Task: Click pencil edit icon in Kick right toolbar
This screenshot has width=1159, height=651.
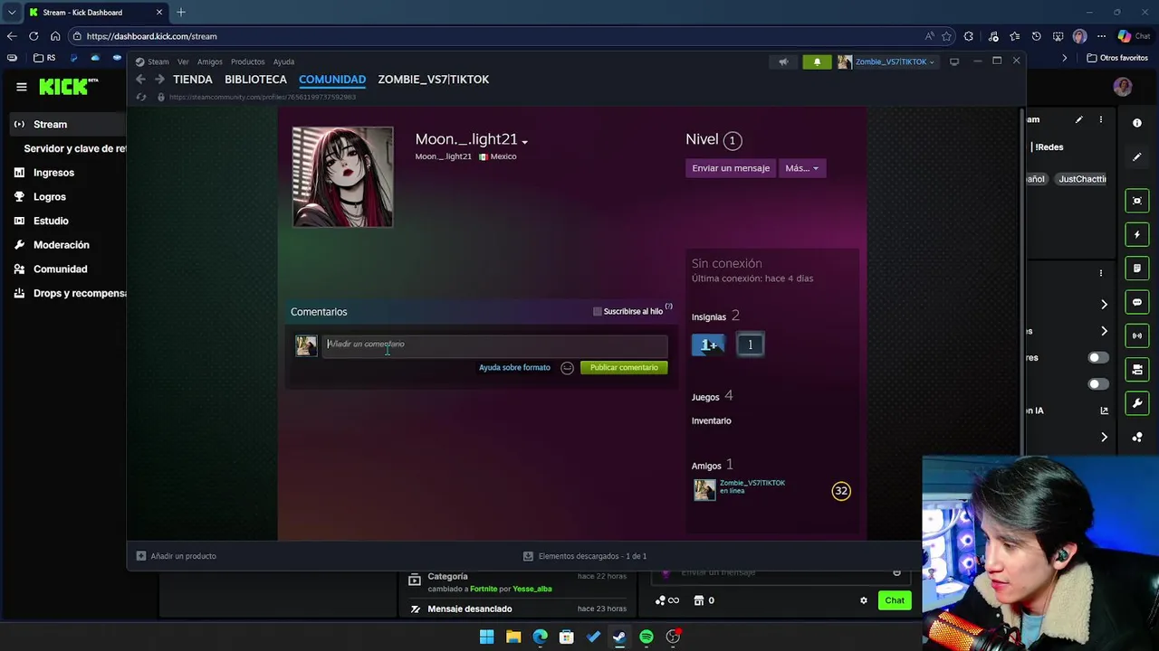Action: [1137, 157]
